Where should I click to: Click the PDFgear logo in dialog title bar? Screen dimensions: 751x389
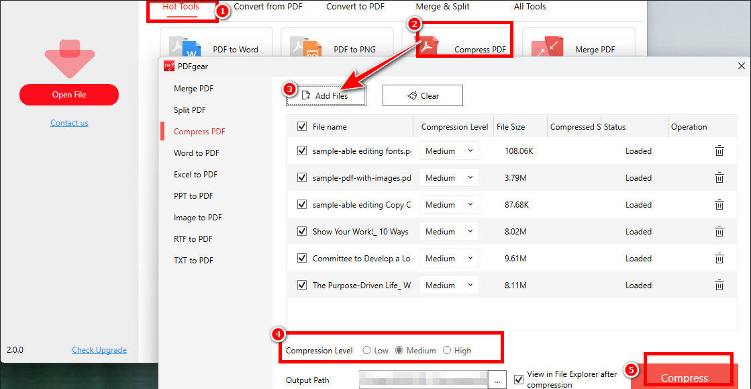[168, 67]
